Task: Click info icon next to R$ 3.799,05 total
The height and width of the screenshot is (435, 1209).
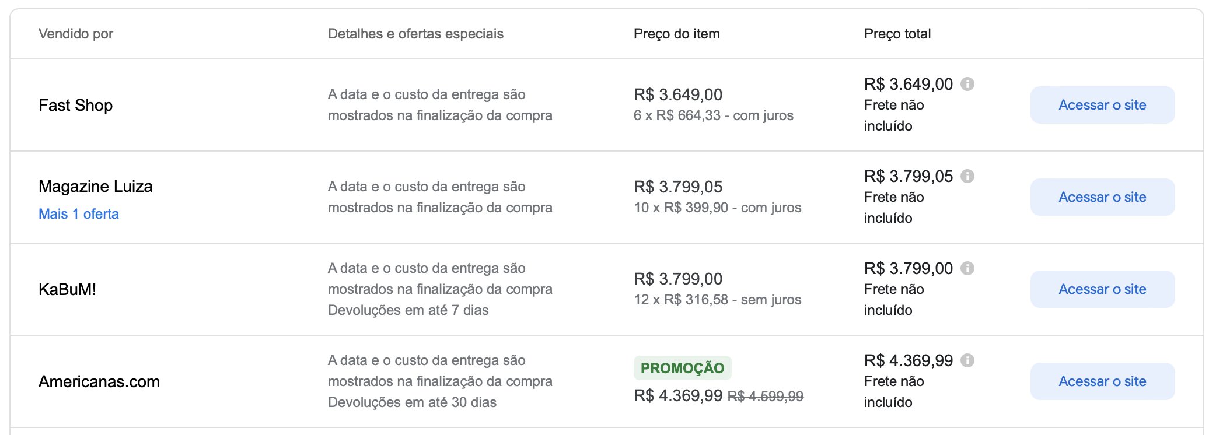Action: [x=967, y=176]
